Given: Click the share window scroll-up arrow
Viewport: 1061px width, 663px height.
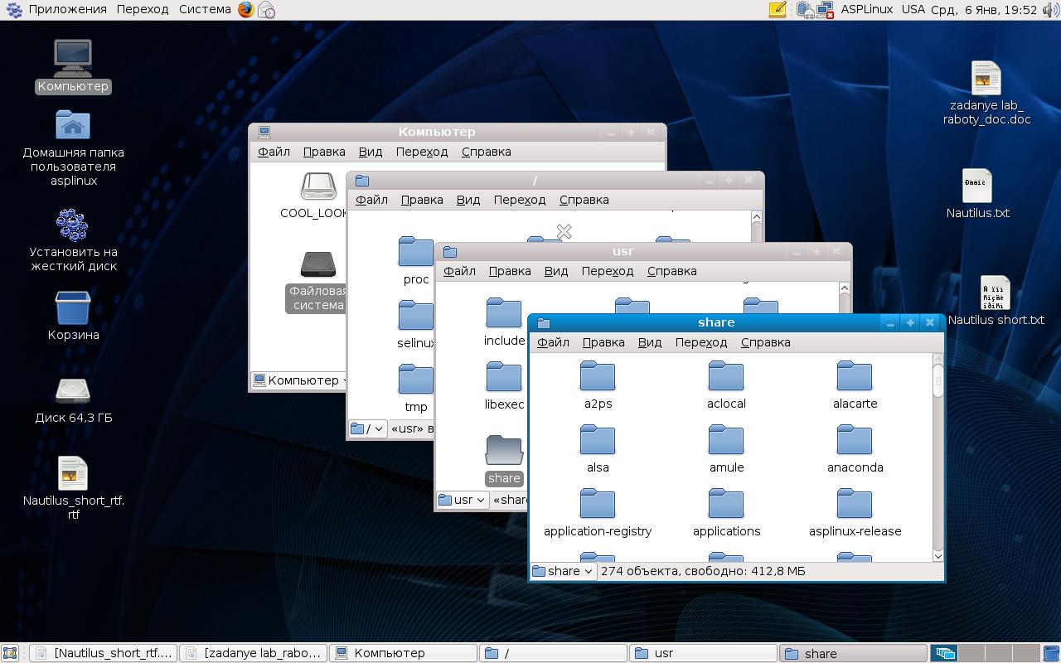Looking at the screenshot, I should 938,360.
